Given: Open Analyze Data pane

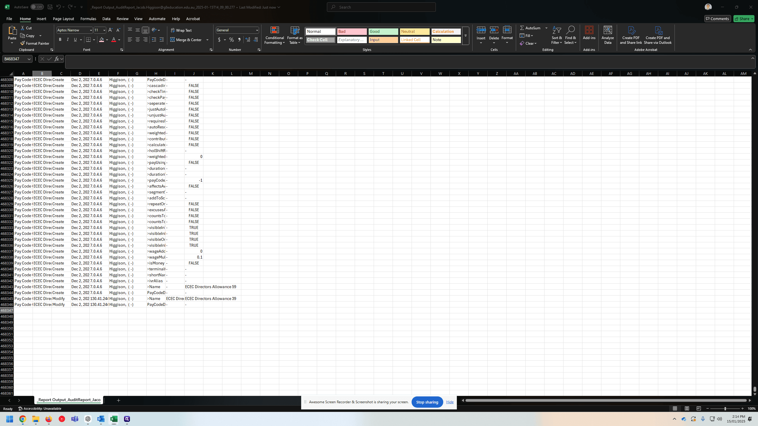Looking at the screenshot, I should [x=608, y=35].
